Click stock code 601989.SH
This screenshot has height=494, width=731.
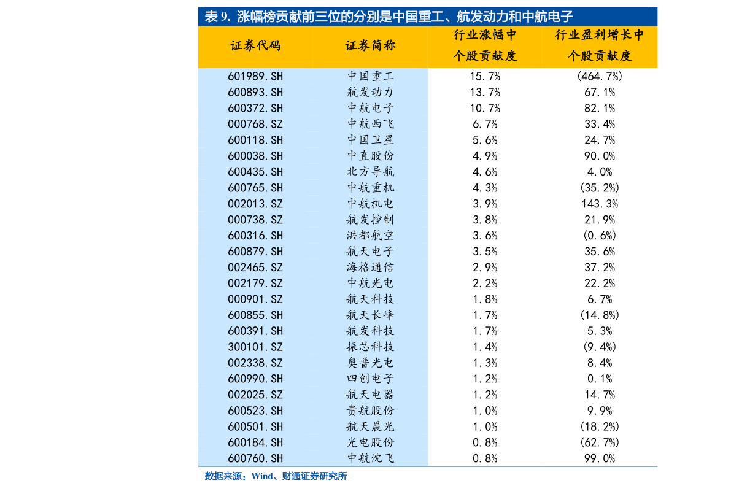pos(255,76)
